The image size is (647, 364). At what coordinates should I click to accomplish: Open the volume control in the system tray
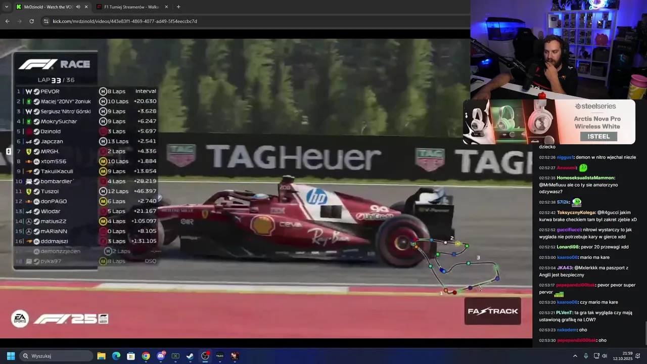coord(605,356)
